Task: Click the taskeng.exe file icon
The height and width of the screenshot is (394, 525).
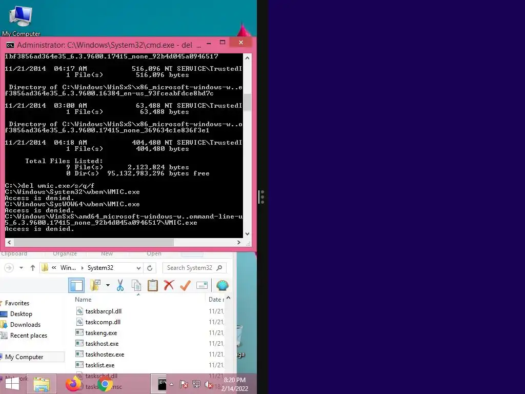Action: tap(79, 332)
